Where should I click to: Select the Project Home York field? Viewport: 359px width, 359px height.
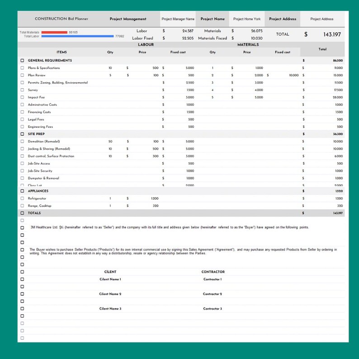coord(247,19)
